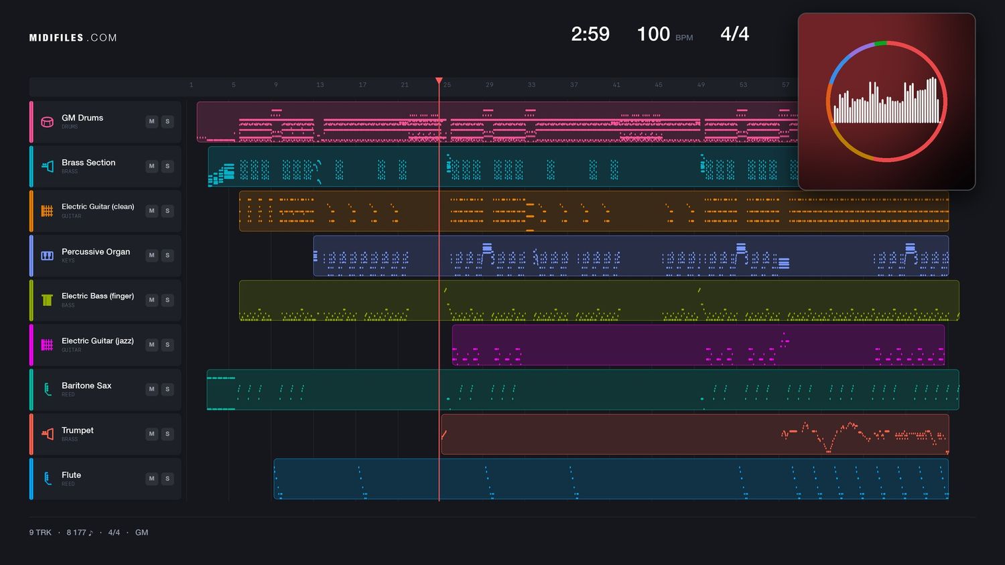Screen dimensions: 1005x565
Task: Click the Brass Section horn icon
Action: pyautogui.click(x=47, y=166)
